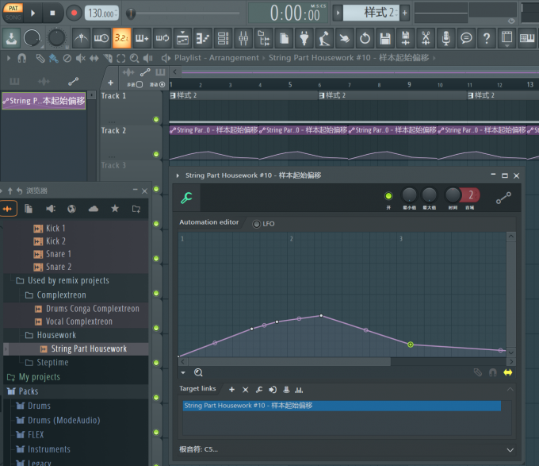This screenshot has height=466, width=539.
Task: Select the zoom tool in the playlist toolbar
Action: [x=135, y=58]
